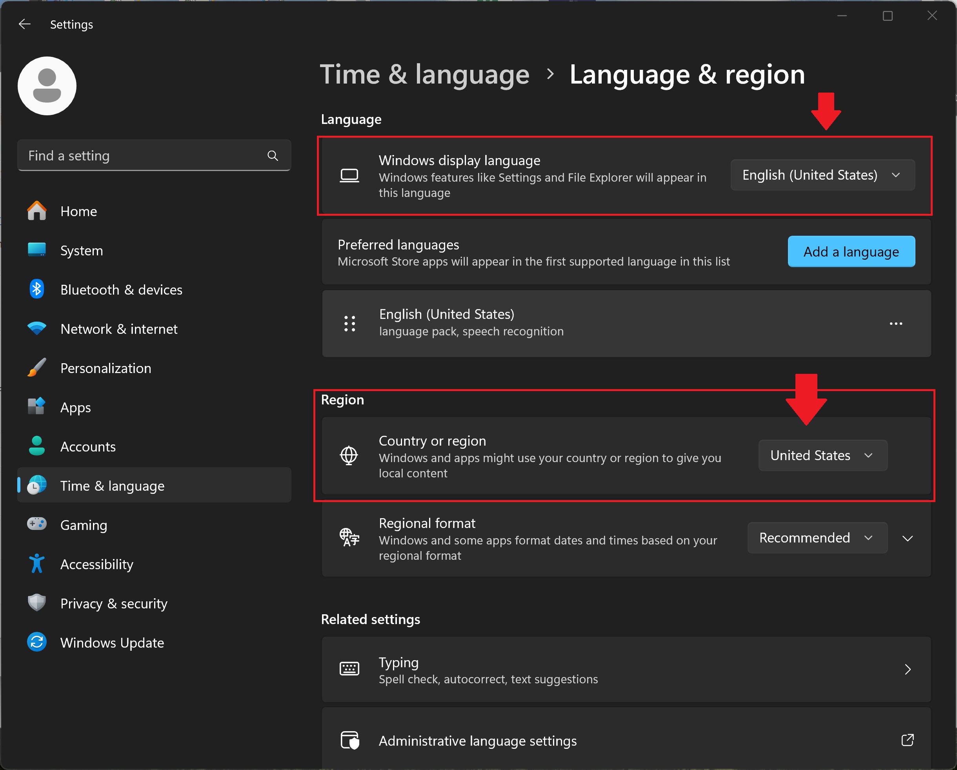This screenshot has height=770, width=957.
Task: Open Typing settings chevron
Action: (908, 669)
